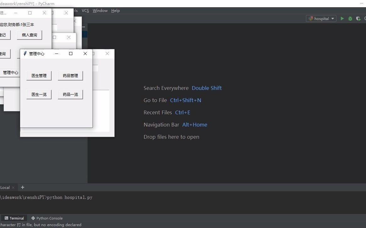Open the VCS menu

pyautogui.click(x=85, y=10)
